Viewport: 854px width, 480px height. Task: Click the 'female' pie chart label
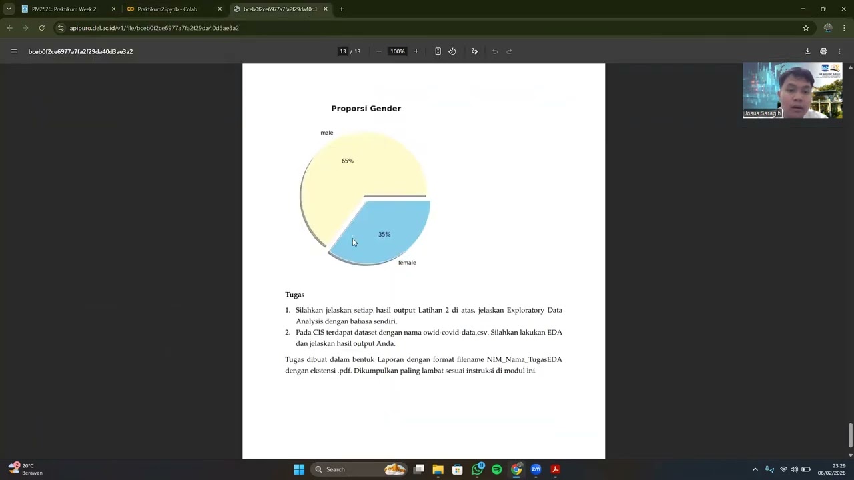pos(407,263)
